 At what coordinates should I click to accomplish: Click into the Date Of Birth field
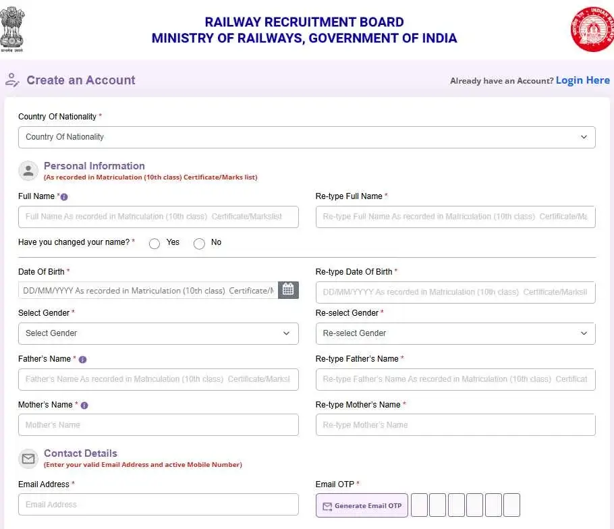point(148,290)
